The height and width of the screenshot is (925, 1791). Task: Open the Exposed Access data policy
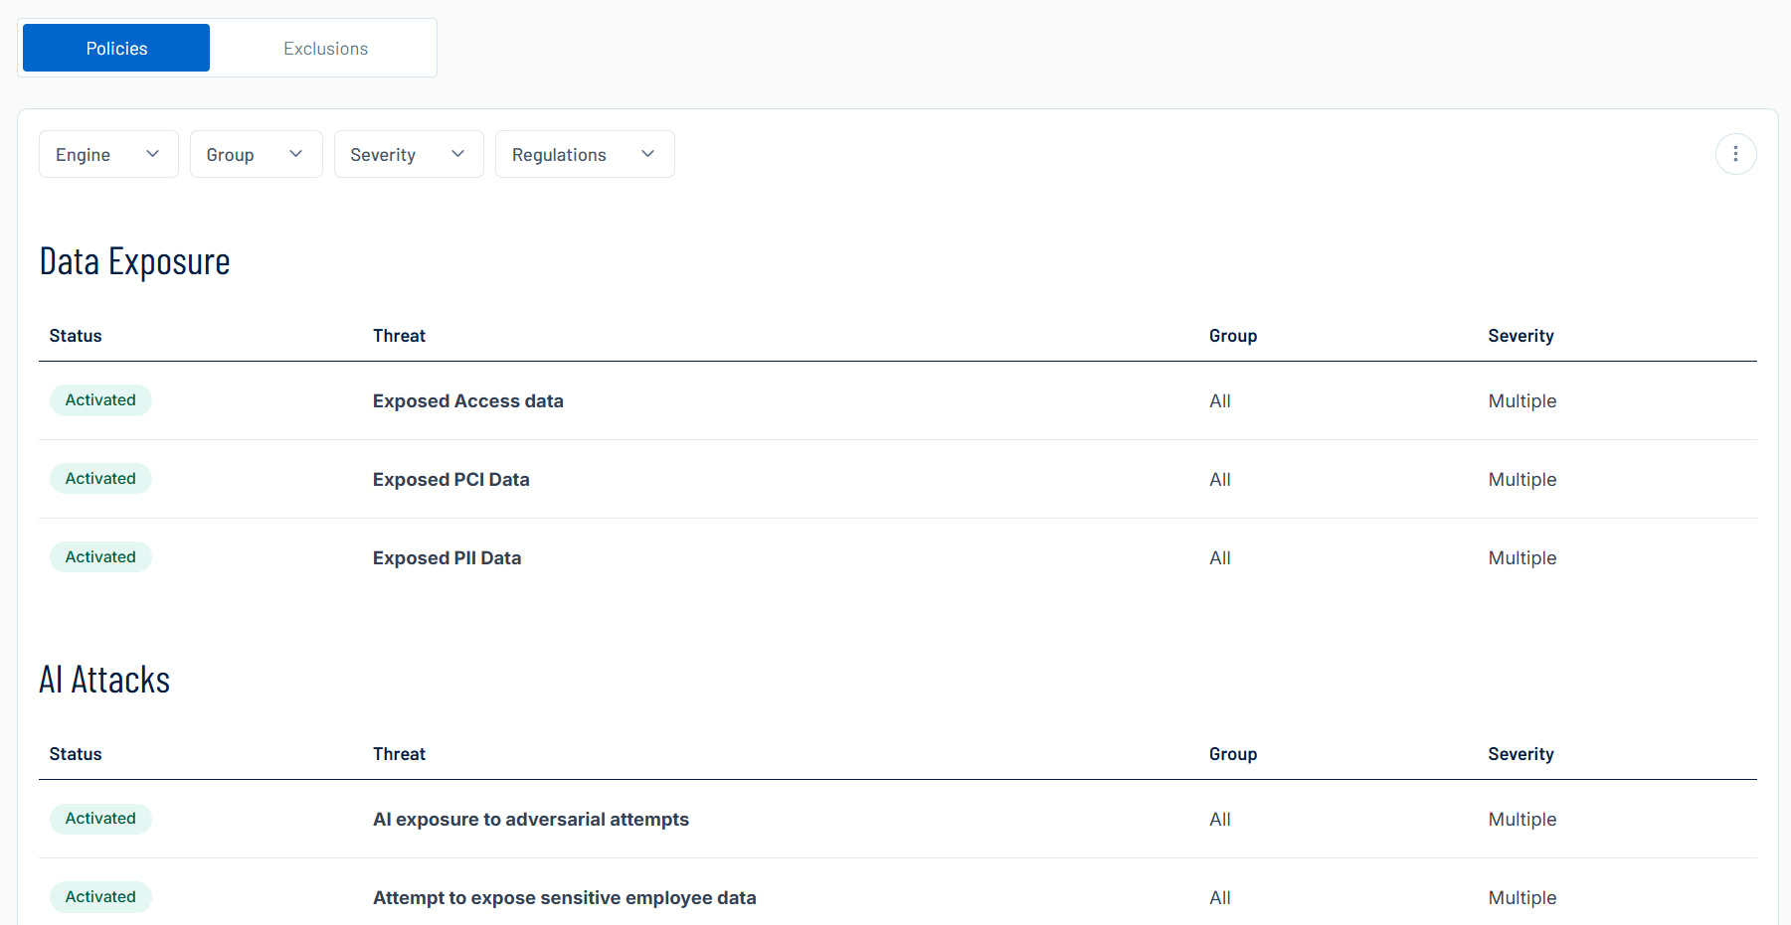pyautogui.click(x=467, y=401)
